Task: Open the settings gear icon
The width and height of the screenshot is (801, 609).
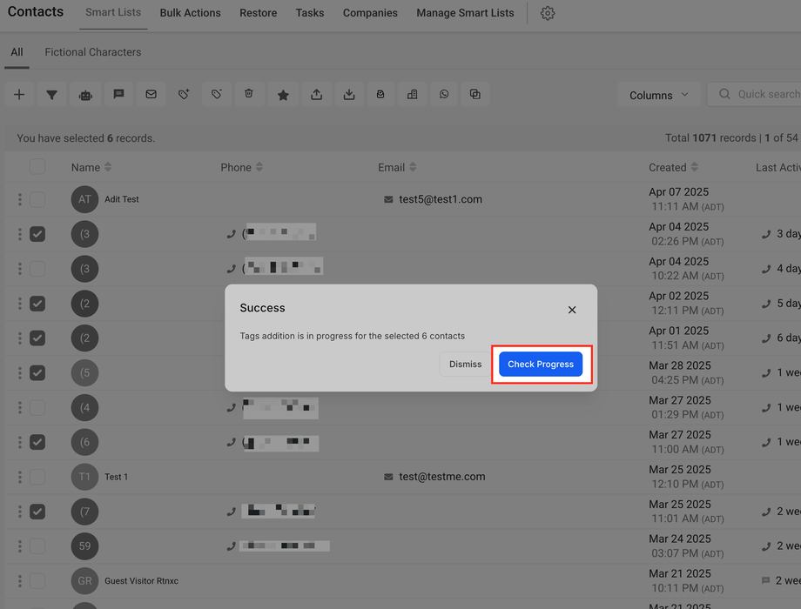Action: click(548, 13)
